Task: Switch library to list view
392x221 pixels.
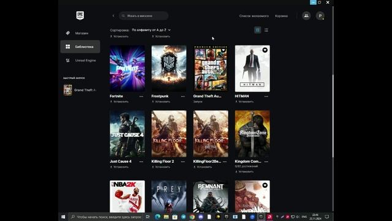Action: pos(266,30)
